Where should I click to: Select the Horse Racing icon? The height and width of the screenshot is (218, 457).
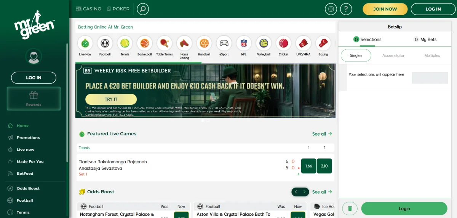pyautogui.click(x=184, y=43)
